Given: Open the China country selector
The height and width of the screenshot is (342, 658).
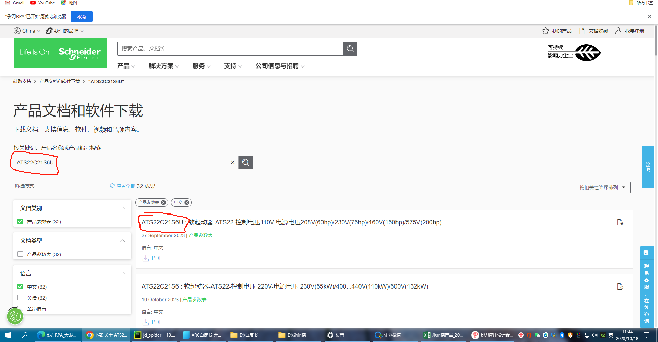Looking at the screenshot, I should tap(27, 31).
